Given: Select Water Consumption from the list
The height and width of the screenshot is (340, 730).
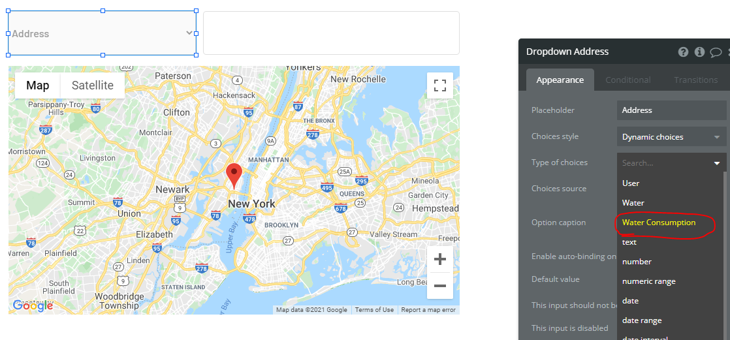Looking at the screenshot, I should pos(659,223).
